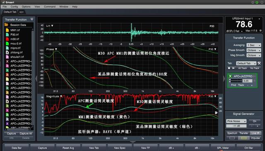The width and height of the screenshot is (265, 151).
Task: Lower the signal generator level with minus
Action: click(x=252, y=126)
